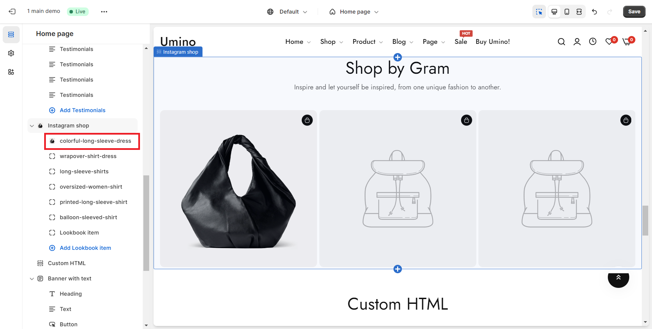The width and height of the screenshot is (652, 329).
Task: Click the sidebar vertical scrollbar thumb
Action: click(146, 223)
